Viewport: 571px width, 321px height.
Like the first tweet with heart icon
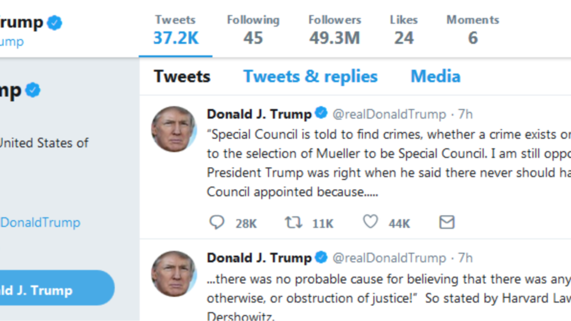[x=370, y=222]
